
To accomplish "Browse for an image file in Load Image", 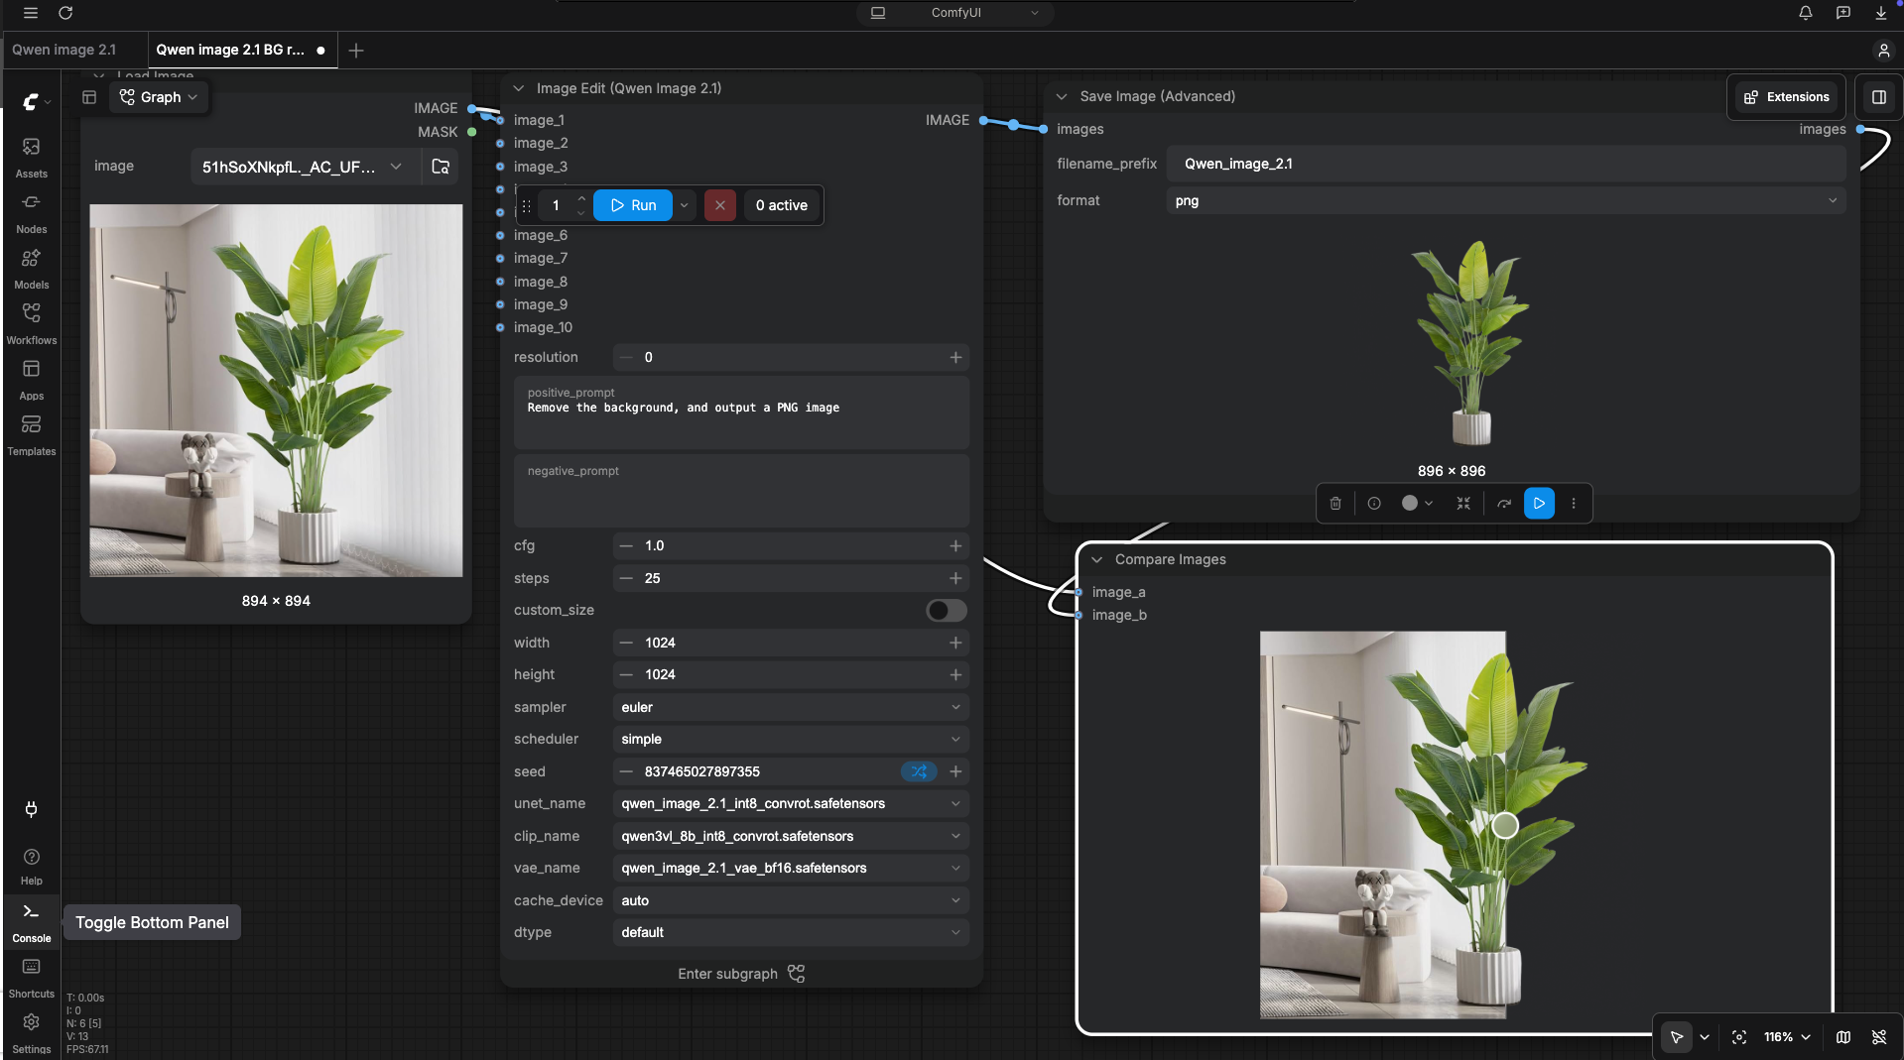I will tap(441, 167).
